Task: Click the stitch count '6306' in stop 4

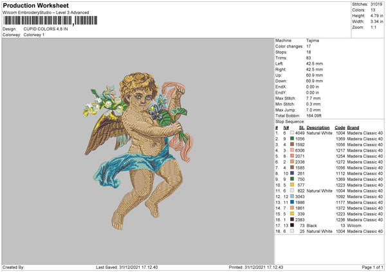Action: (x=300, y=150)
